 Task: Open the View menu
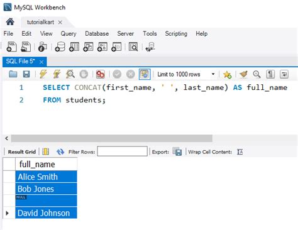(47, 33)
